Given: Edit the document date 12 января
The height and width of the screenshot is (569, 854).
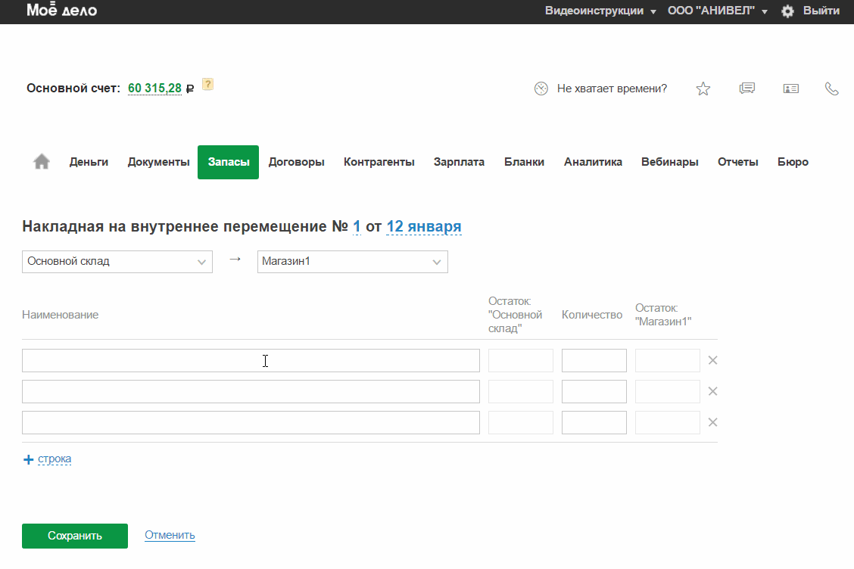Looking at the screenshot, I should coord(423,227).
